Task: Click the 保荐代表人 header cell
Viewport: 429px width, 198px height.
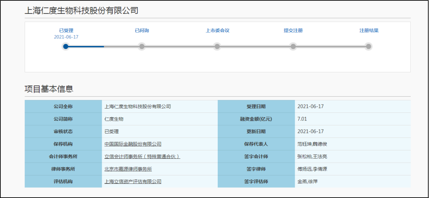Action: [256, 144]
